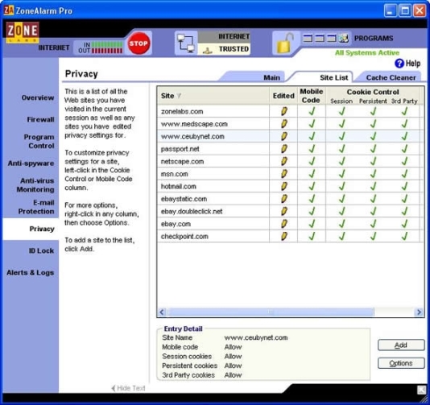Click the red STOP button
The image size is (430, 405).
(x=139, y=43)
